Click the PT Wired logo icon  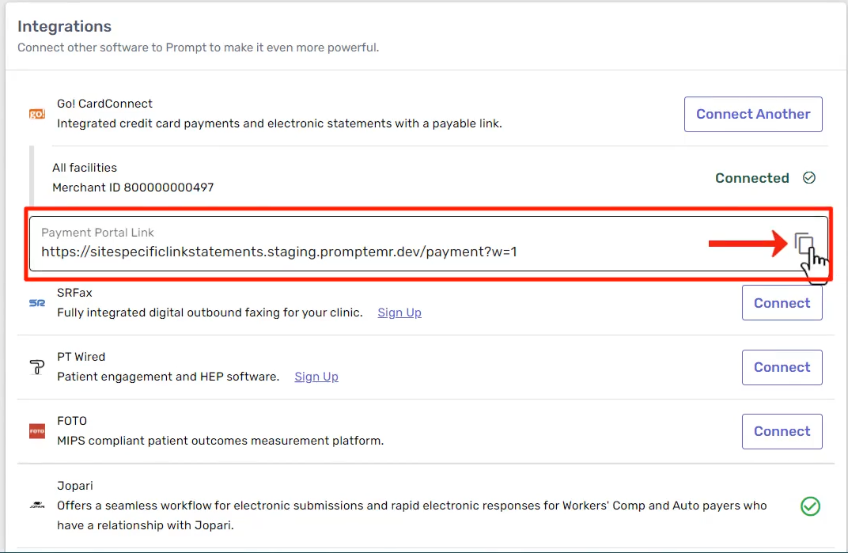(x=36, y=367)
